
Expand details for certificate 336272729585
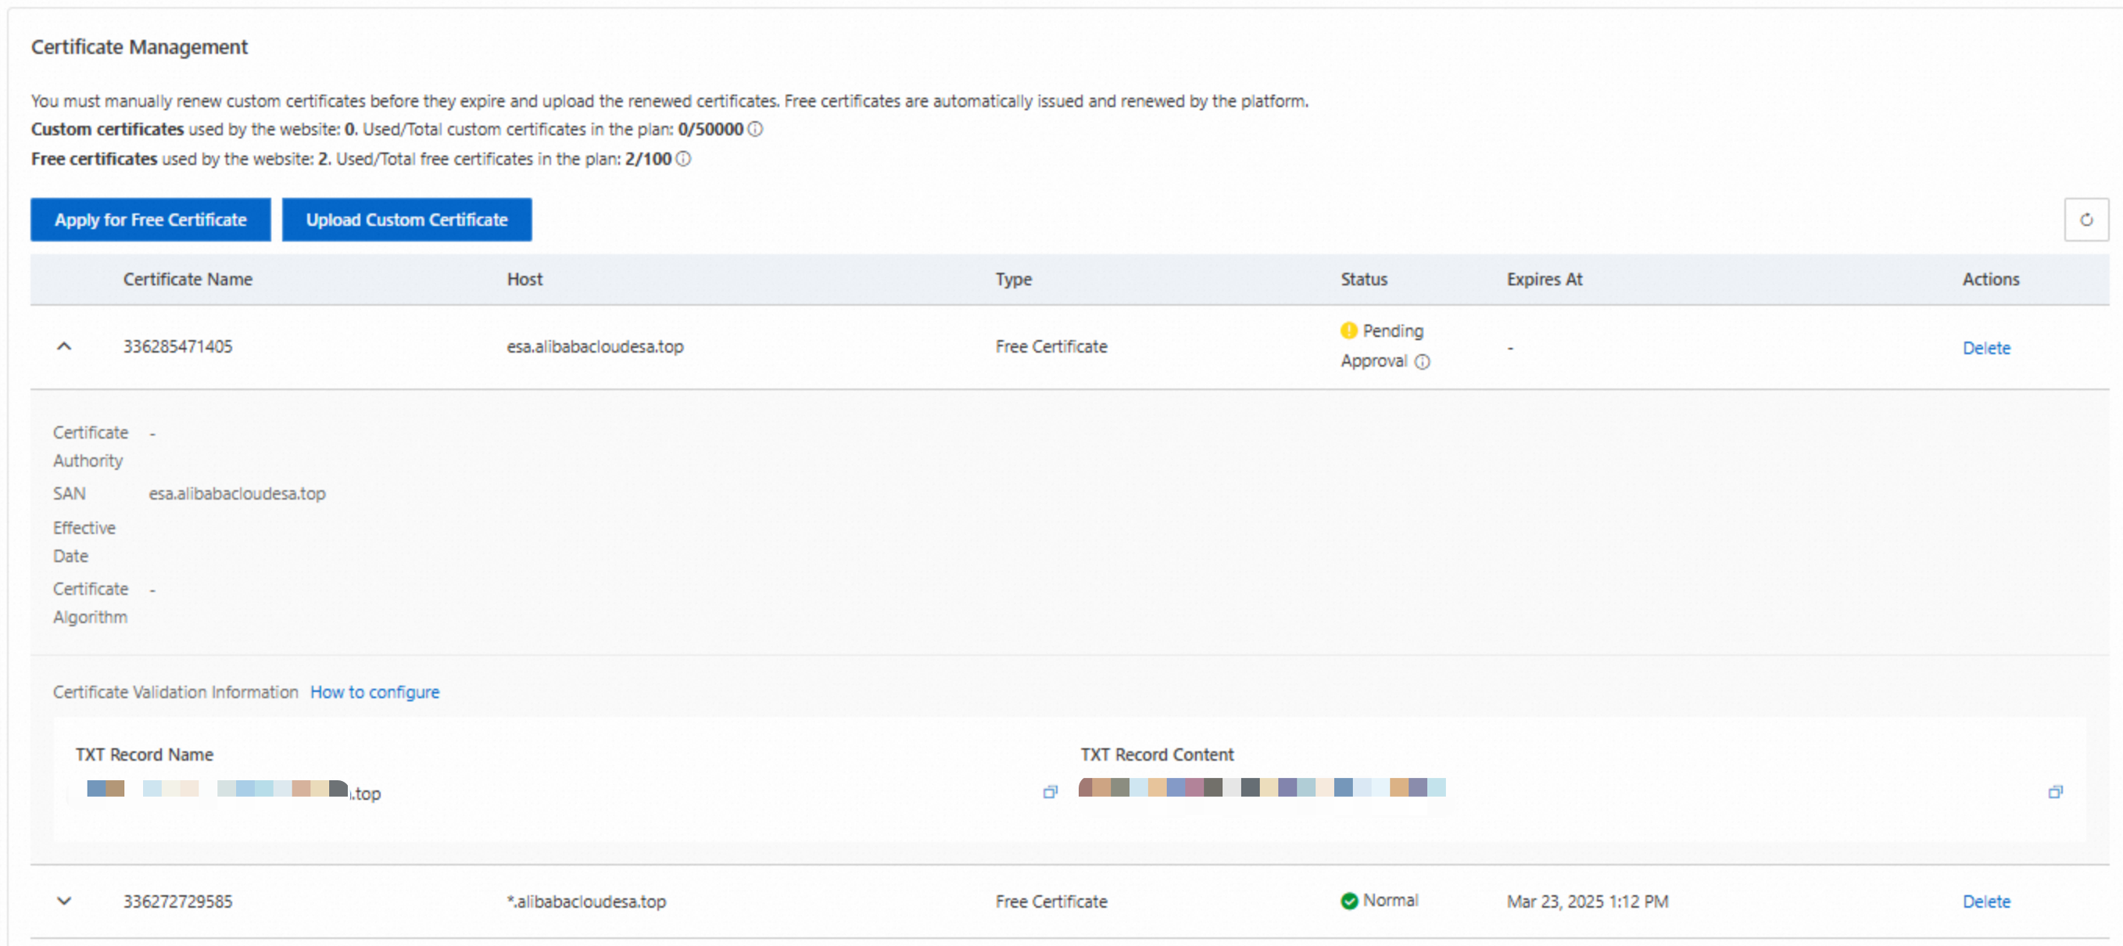(64, 901)
